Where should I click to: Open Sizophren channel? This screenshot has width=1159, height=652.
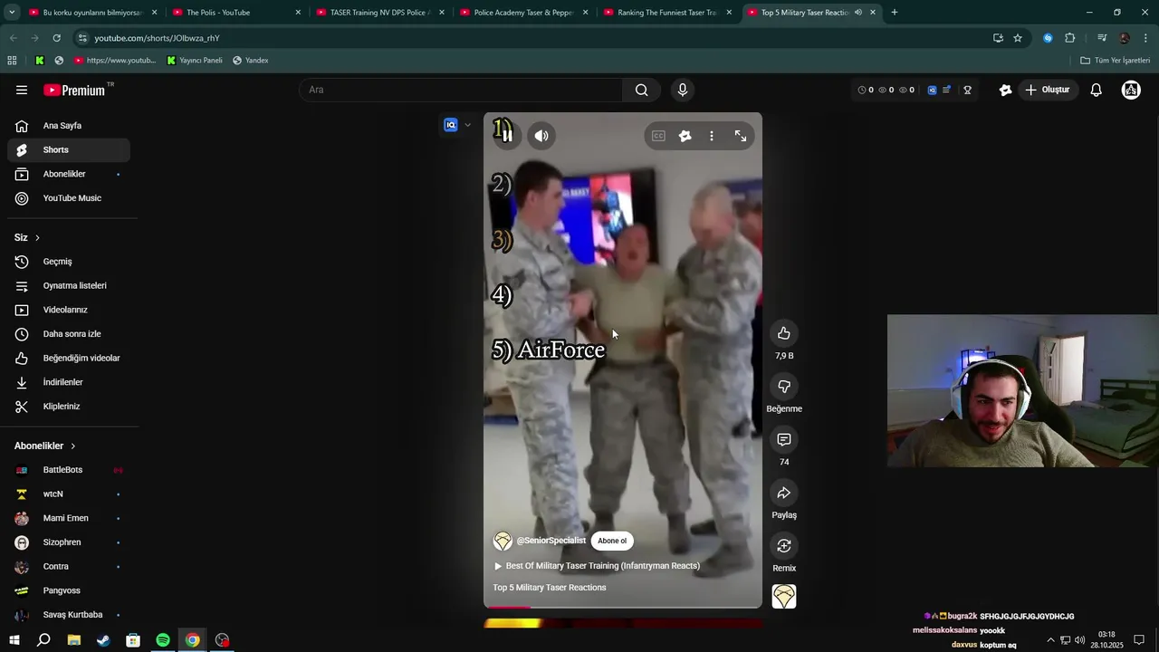click(x=69, y=542)
